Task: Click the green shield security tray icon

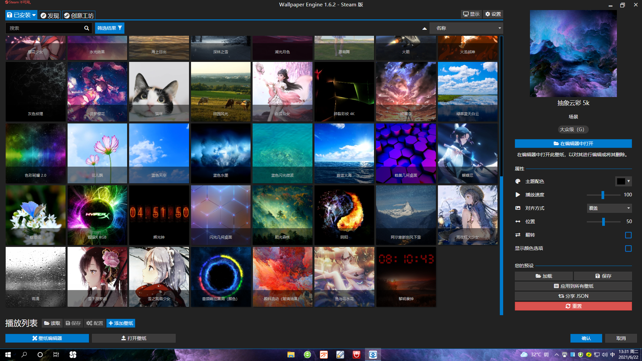Action: tap(581, 355)
